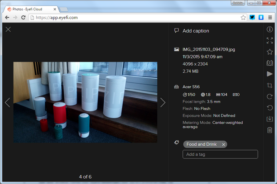Screen dimensions: 277x184
Task: Go to the previous photo
Action: pos(7,103)
